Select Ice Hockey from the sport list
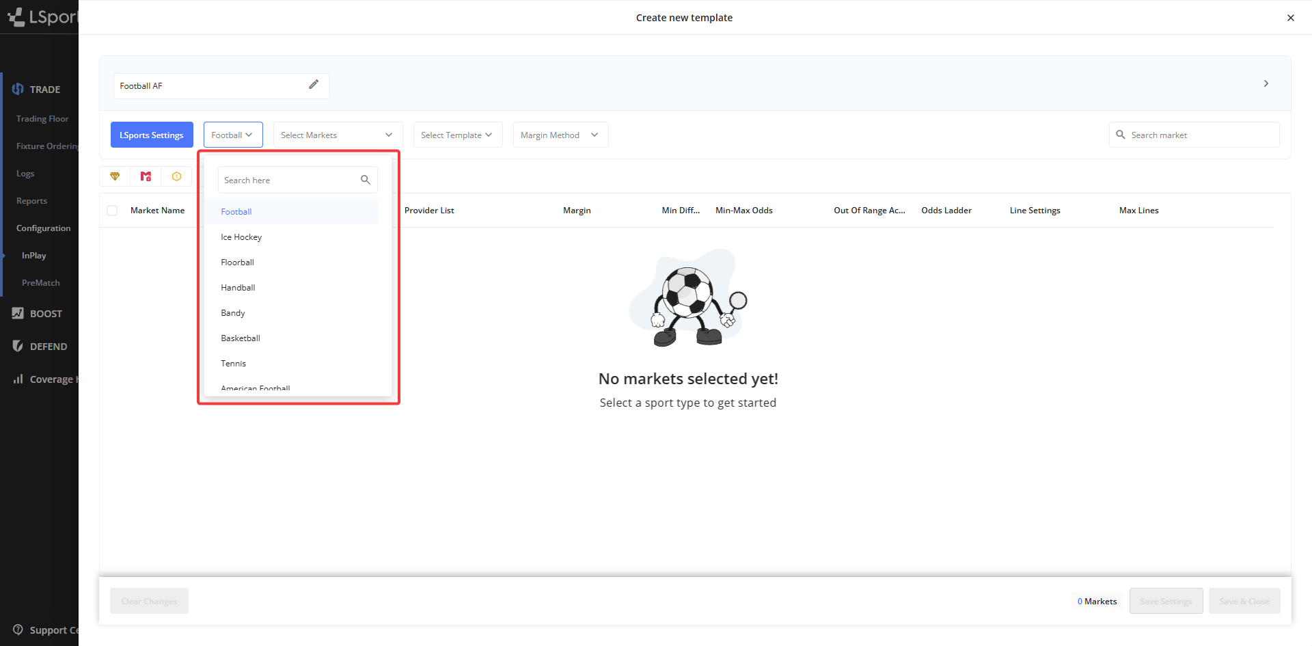1312x646 pixels. pyautogui.click(x=241, y=237)
